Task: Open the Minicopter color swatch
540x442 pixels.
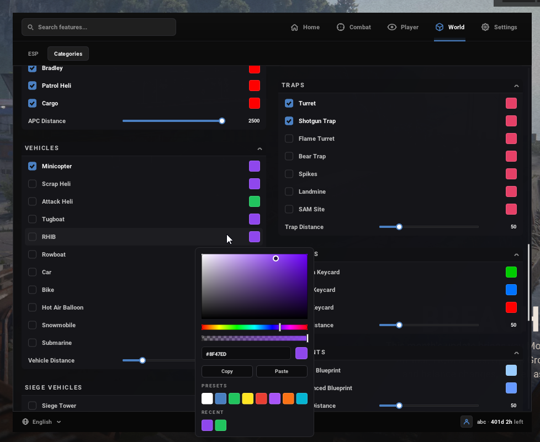Action: (x=255, y=166)
